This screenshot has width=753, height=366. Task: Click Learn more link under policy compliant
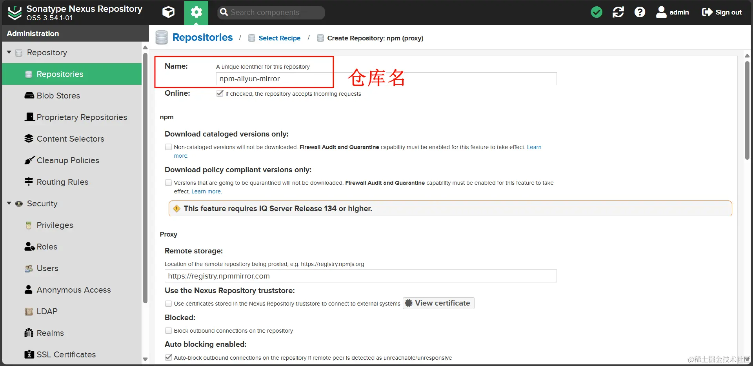coord(206,191)
